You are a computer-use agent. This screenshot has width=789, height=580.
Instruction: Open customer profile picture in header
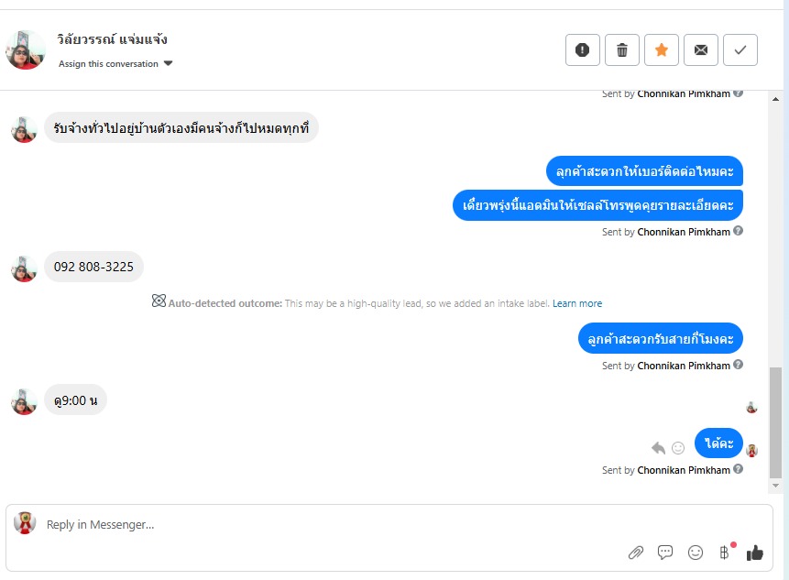click(x=26, y=50)
